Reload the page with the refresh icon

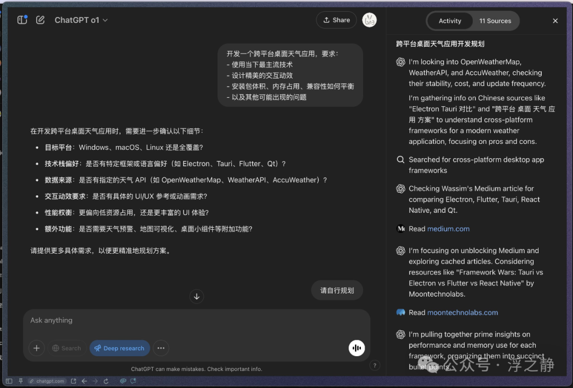coord(106,381)
